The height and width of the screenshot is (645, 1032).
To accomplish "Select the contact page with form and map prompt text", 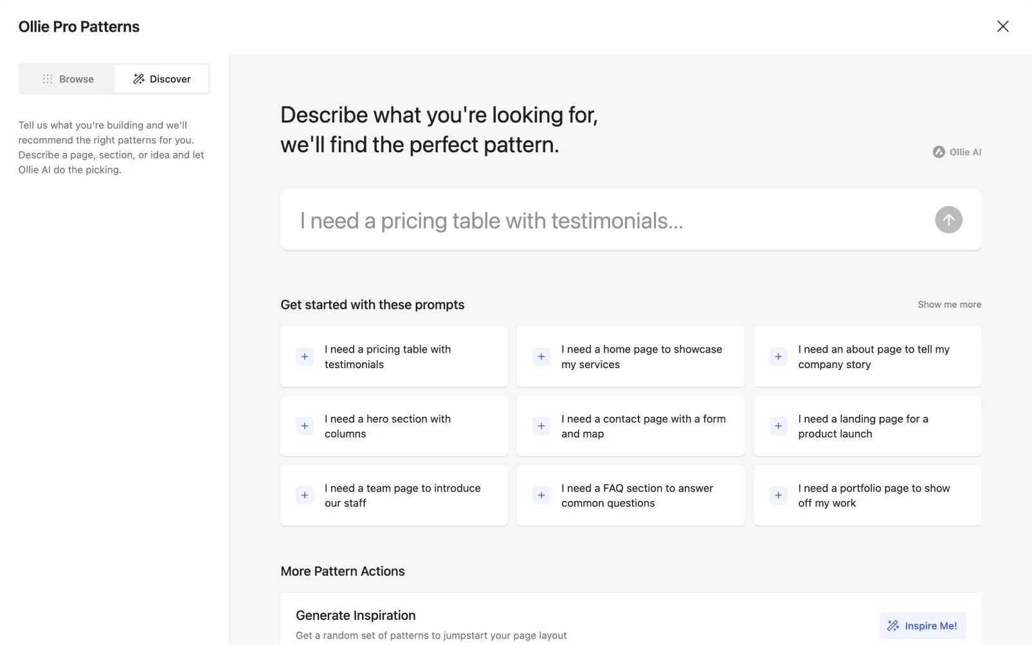I will point(644,426).
